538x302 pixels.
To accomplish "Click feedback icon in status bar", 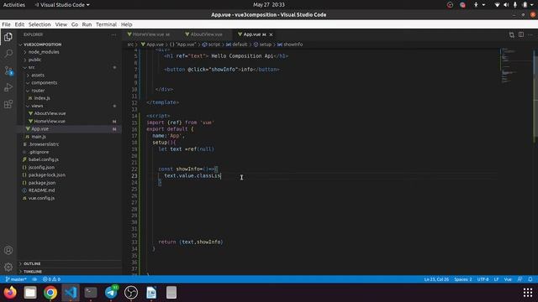I will (x=520, y=279).
